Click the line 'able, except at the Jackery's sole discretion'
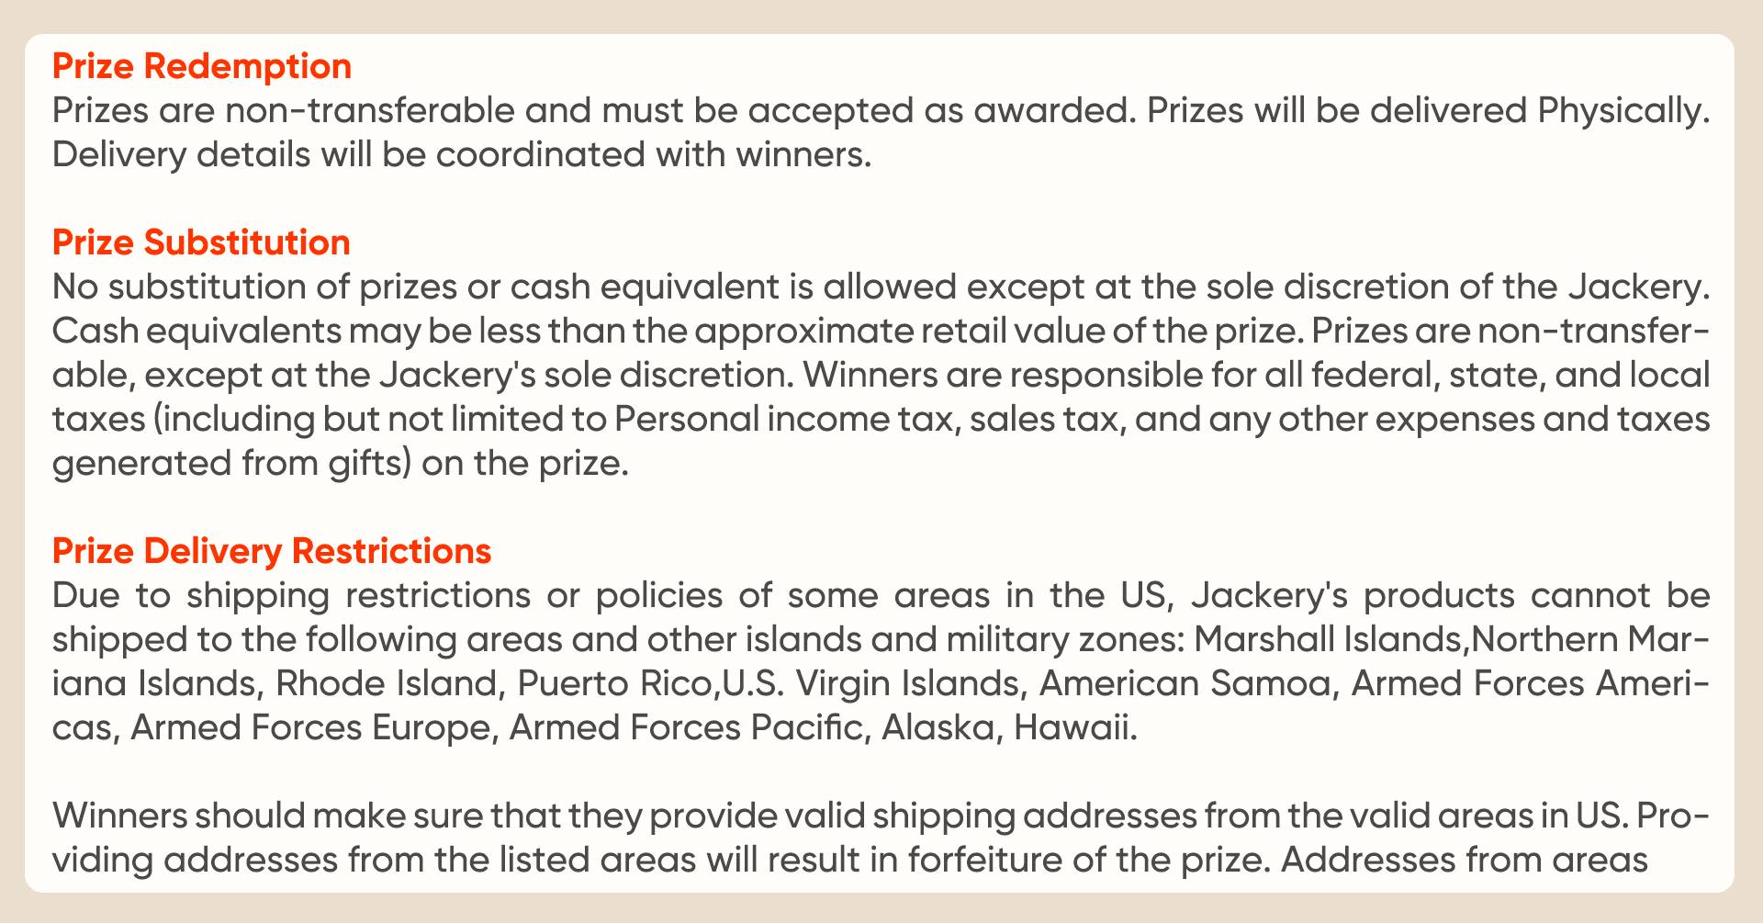Viewport: 1763px width, 923px height. point(881,375)
